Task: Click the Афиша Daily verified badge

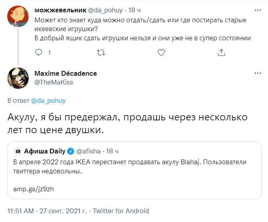Action: point(70,151)
